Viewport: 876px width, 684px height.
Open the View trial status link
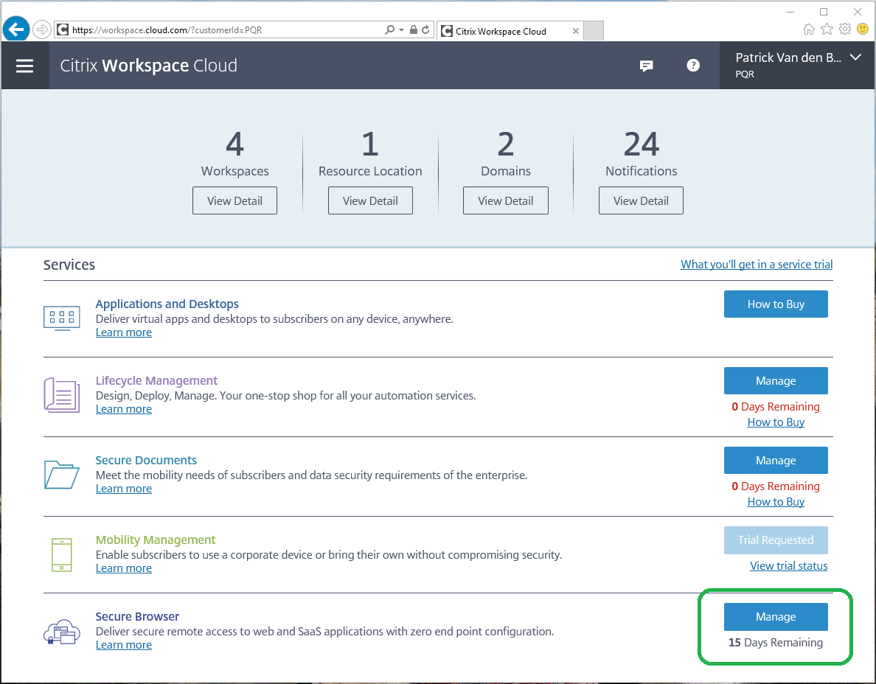[x=788, y=565]
